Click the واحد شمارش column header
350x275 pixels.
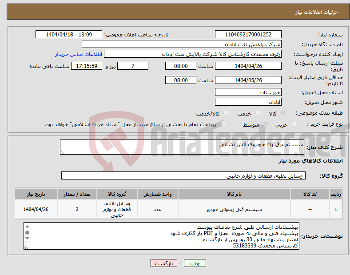[x=158, y=194]
